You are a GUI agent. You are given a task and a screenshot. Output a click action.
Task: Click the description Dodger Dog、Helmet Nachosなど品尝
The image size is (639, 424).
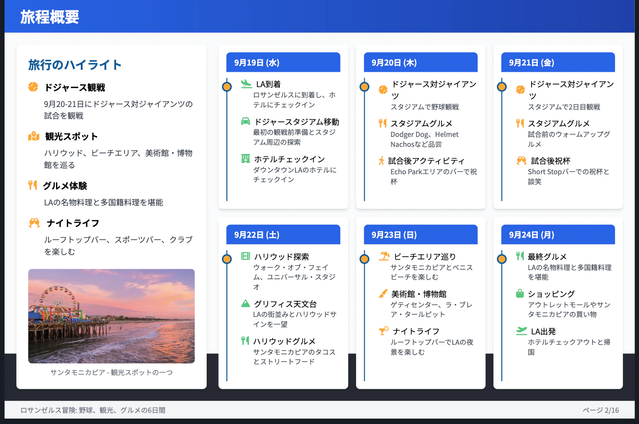pyautogui.click(x=424, y=139)
